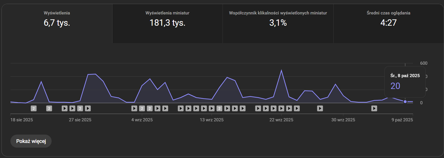Click the second "2" video marker from the left
This screenshot has width=444, height=158.
(x=49, y=108)
